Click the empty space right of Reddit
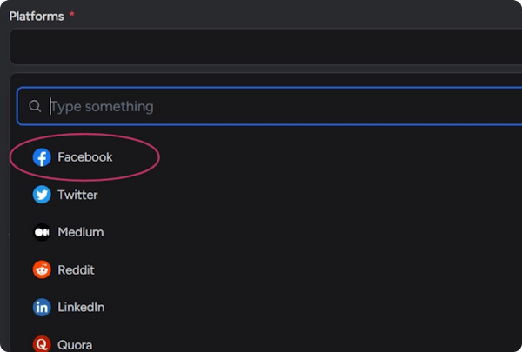This screenshot has width=522, height=352. (304, 269)
